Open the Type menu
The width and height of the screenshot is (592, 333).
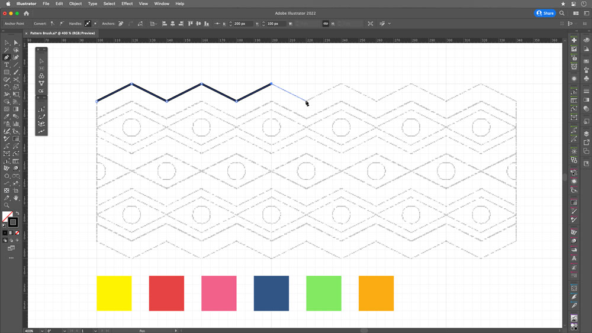point(92,4)
